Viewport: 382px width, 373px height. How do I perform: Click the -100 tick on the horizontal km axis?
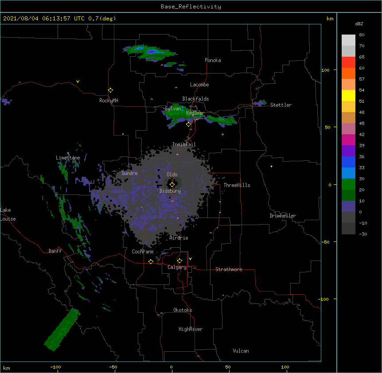pos(55,367)
